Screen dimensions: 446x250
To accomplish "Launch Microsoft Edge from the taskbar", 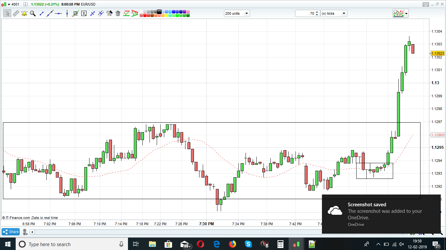I will (x=216, y=244).
